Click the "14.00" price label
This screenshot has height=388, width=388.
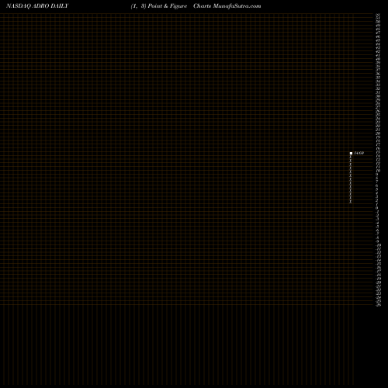click(x=359, y=153)
